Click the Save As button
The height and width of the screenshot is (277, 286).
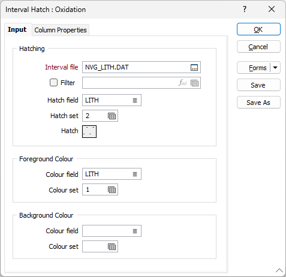pyautogui.click(x=258, y=103)
